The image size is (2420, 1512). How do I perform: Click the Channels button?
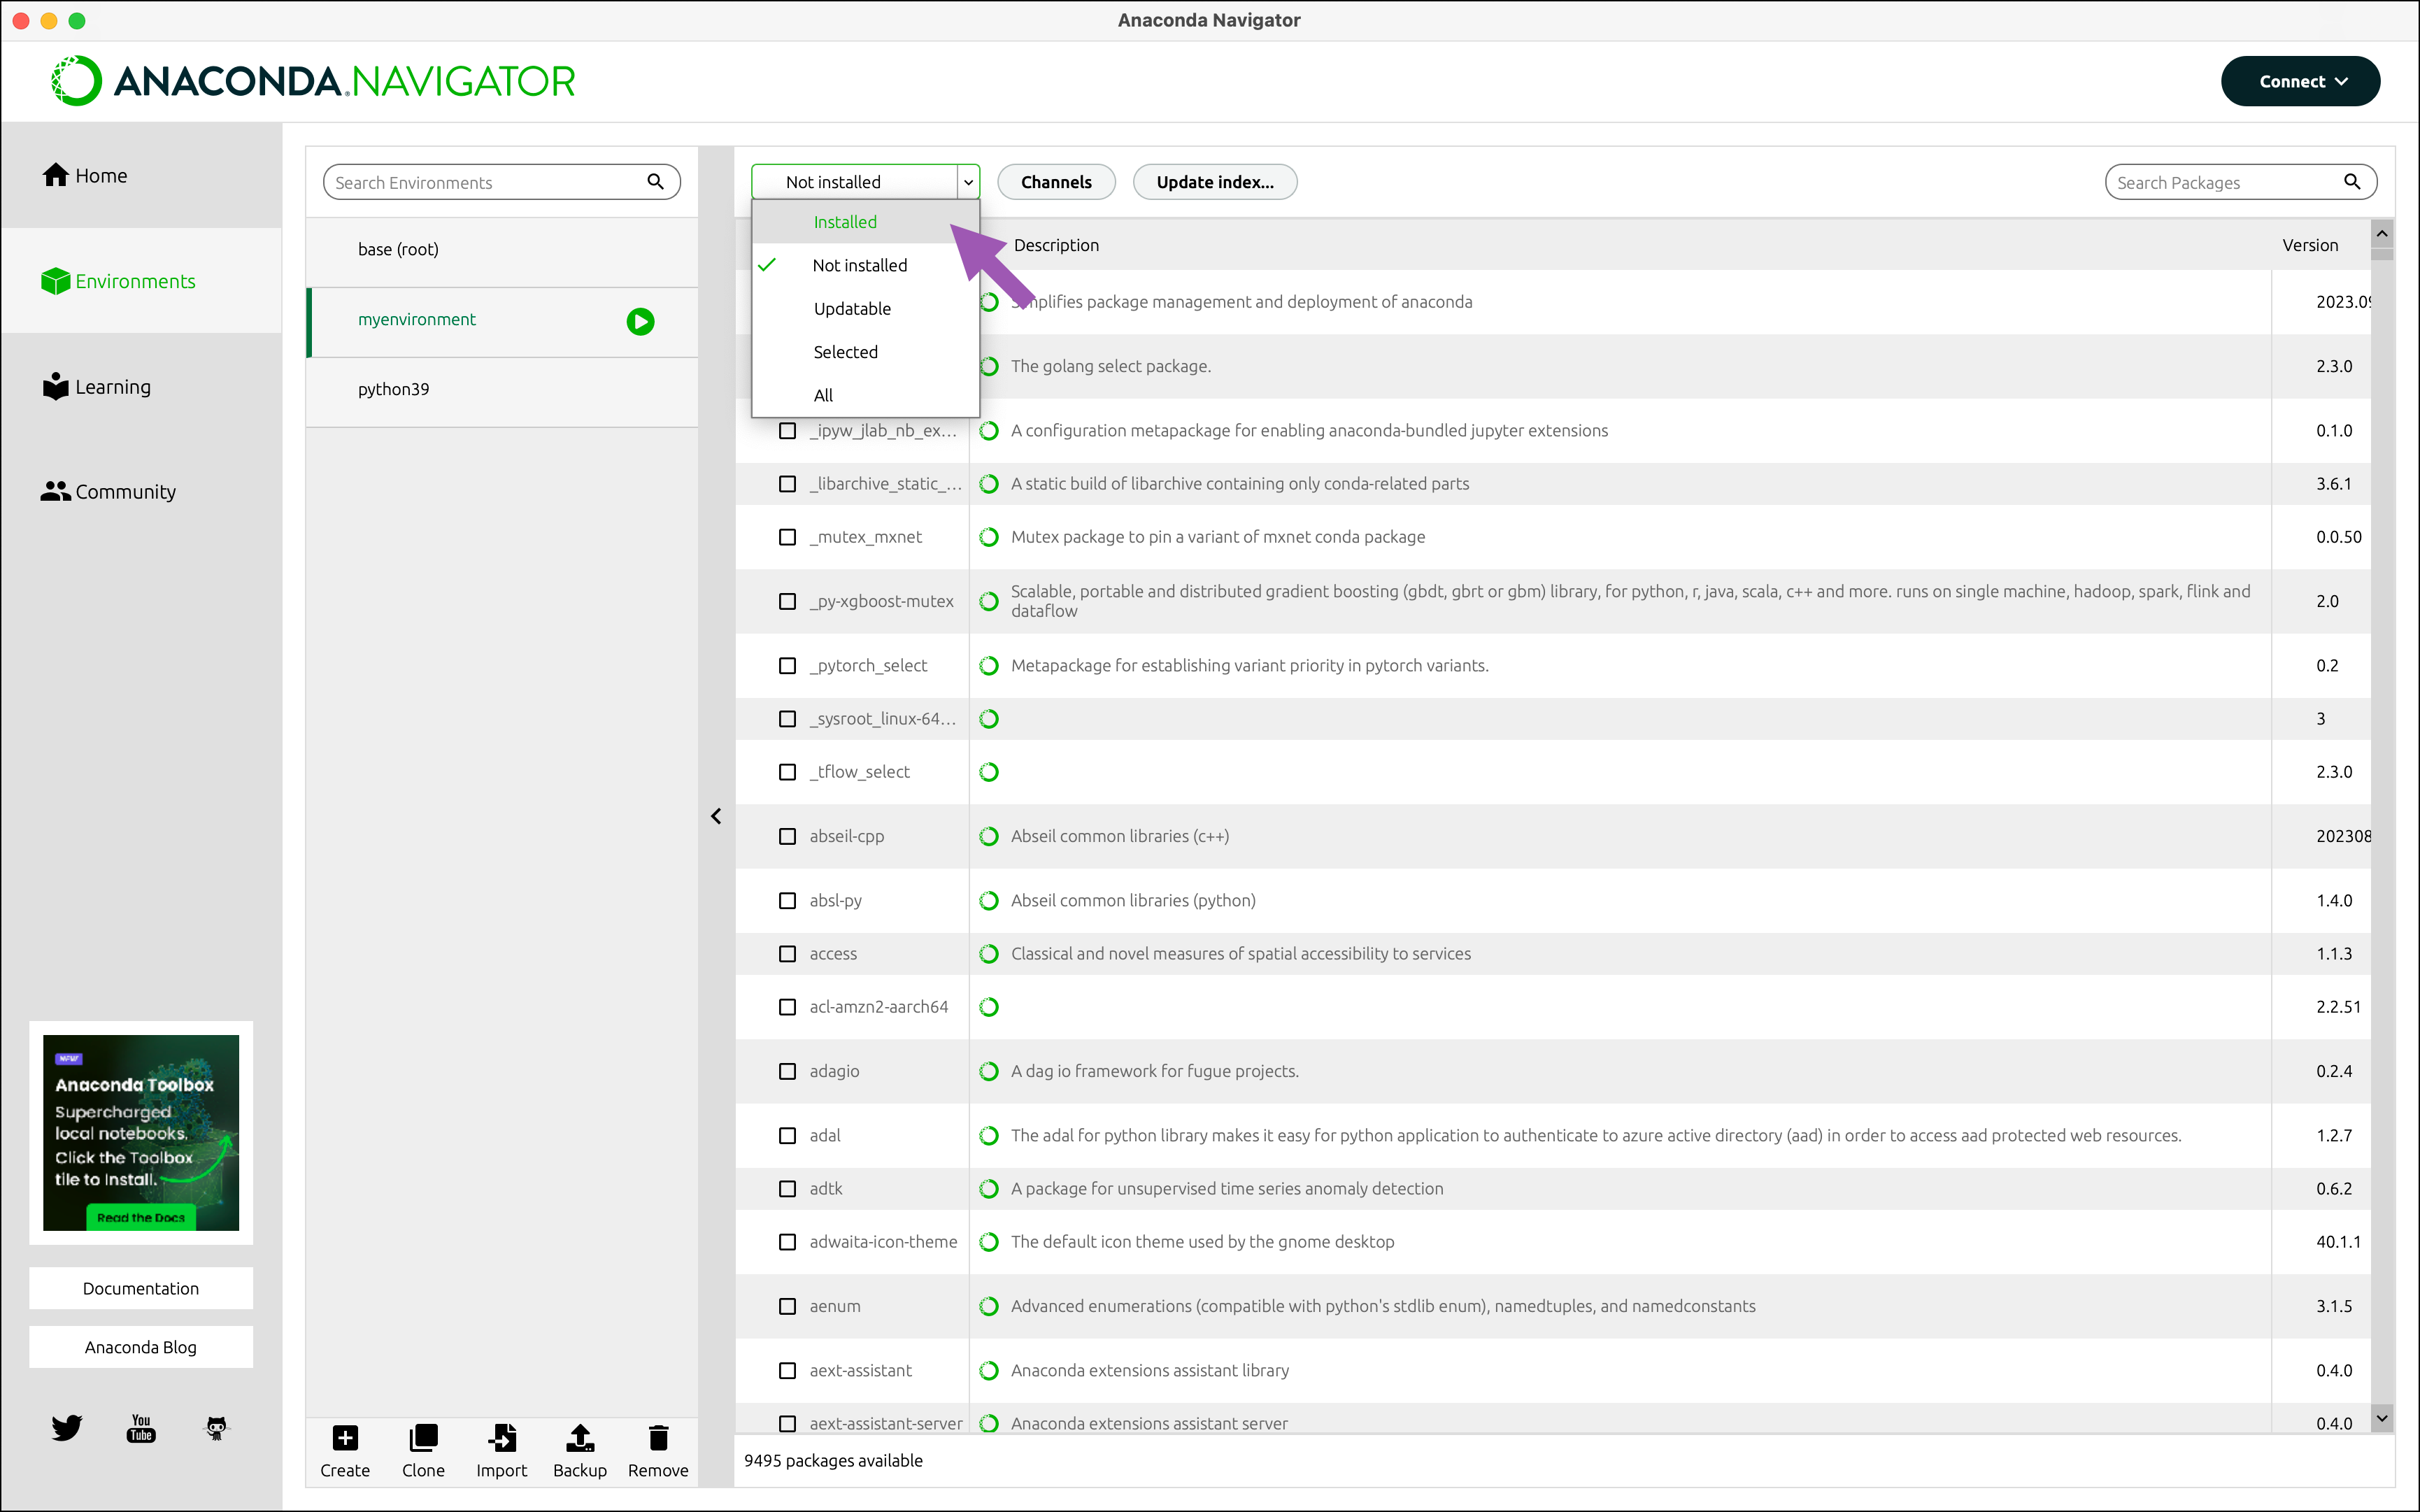[1056, 182]
